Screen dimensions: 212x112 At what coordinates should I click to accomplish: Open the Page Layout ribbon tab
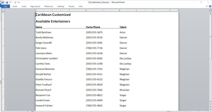point(35,6)
